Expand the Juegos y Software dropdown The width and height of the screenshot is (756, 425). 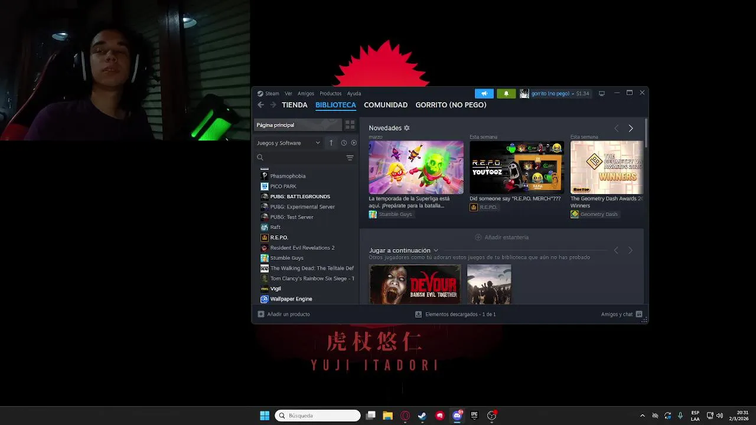click(288, 143)
